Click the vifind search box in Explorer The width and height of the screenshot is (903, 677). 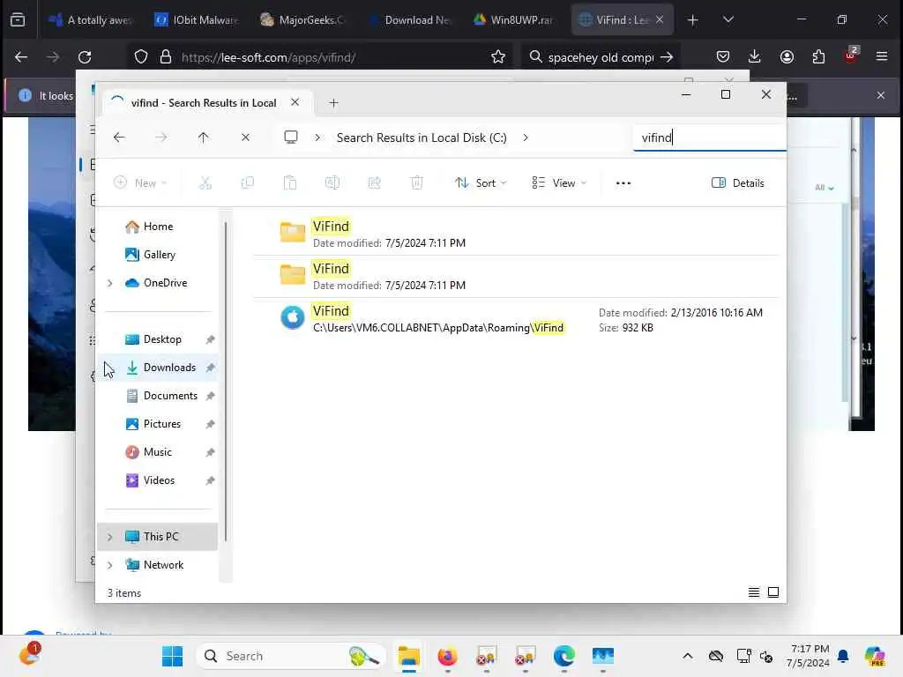(710, 138)
